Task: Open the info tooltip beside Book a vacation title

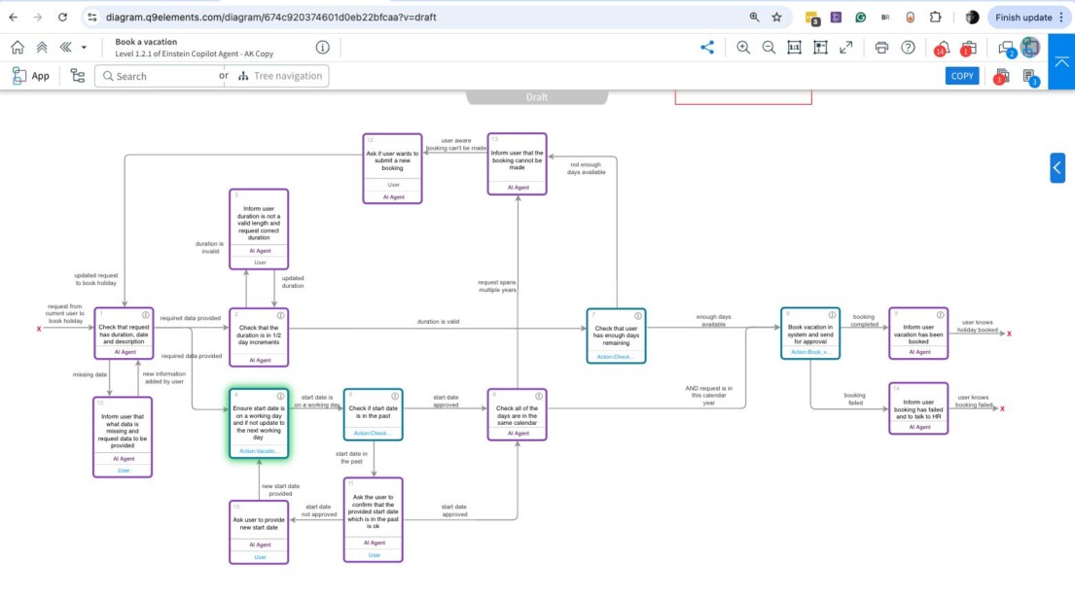Action: (322, 46)
